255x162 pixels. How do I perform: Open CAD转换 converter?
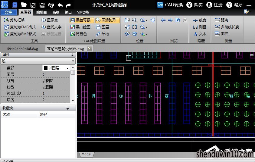[x=170, y=5]
